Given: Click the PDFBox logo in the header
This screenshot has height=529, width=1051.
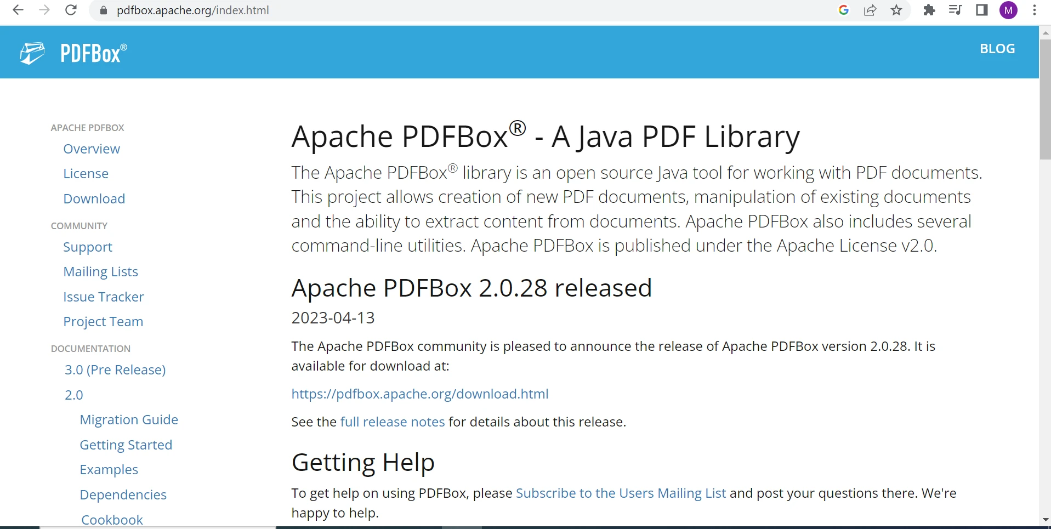Looking at the screenshot, I should point(73,53).
